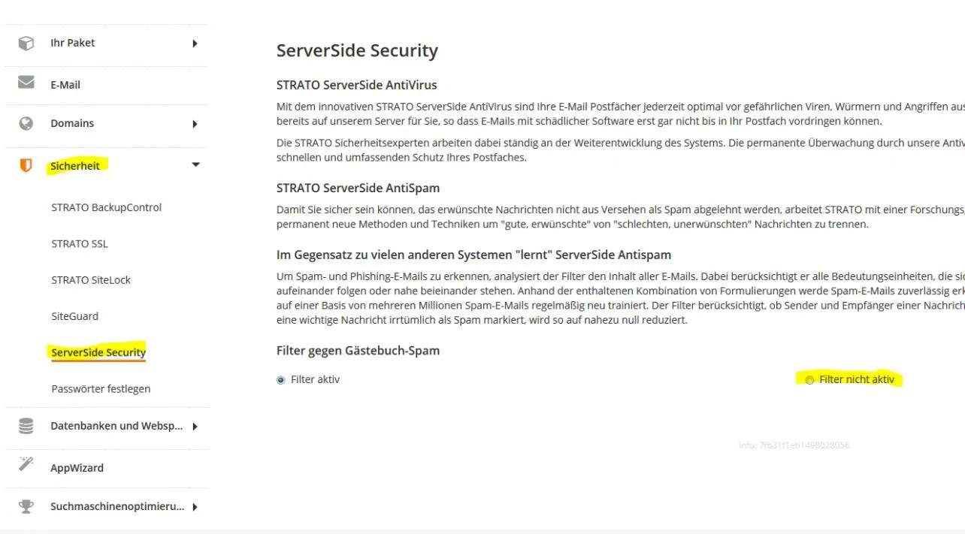Select the Filter nicht aktiv radio button
This screenshot has width=965, height=534.
coord(809,380)
